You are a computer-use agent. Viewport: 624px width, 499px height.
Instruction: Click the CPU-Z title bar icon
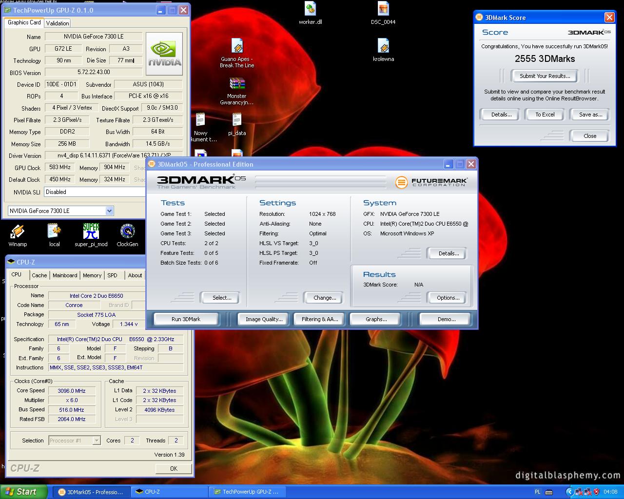[11, 262]
